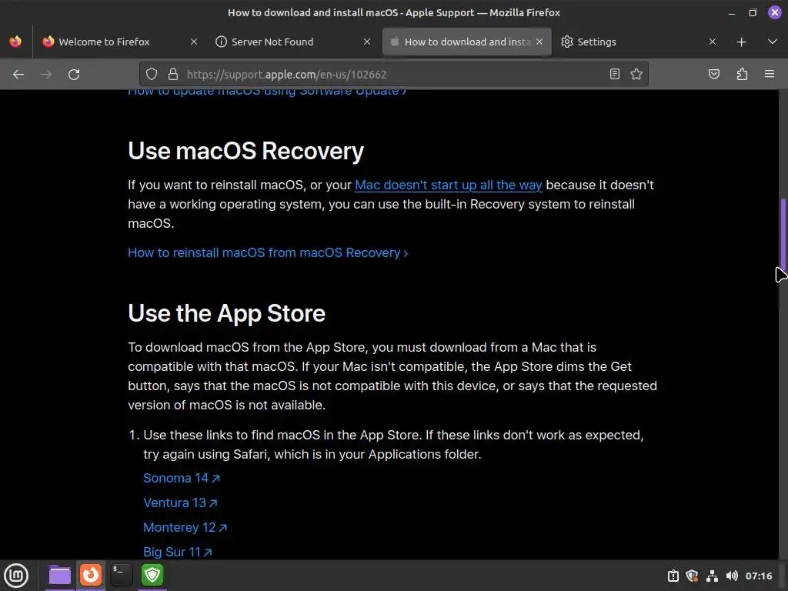The image size is (788, 591).
Task: Open How to update macOS using Software Update link
Action: coord(267,92)
